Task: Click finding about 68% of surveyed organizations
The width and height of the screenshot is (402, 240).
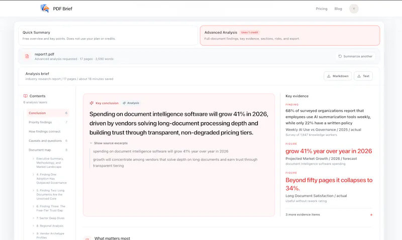Action: 328,117
